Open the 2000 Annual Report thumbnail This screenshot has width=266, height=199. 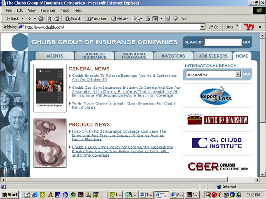[50, 88]
